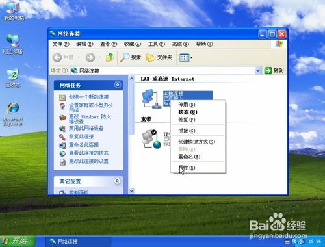325x247 pixels.
Task: Collapse the Other Places (其它位置) panel
Action: pos(117,181)
